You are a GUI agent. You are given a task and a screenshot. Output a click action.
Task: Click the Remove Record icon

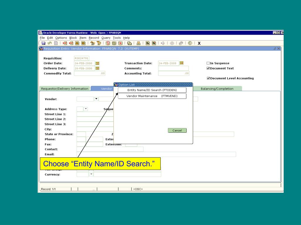(x=71, y=43)
